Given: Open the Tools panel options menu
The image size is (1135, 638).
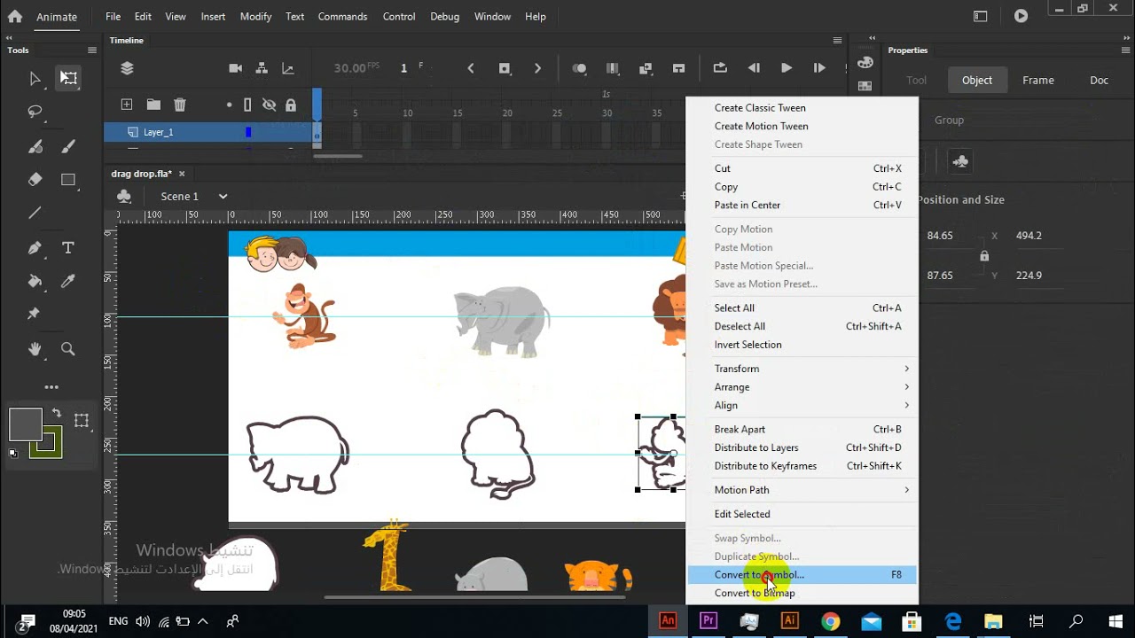Looking at the screenshot, I should 92,51.
